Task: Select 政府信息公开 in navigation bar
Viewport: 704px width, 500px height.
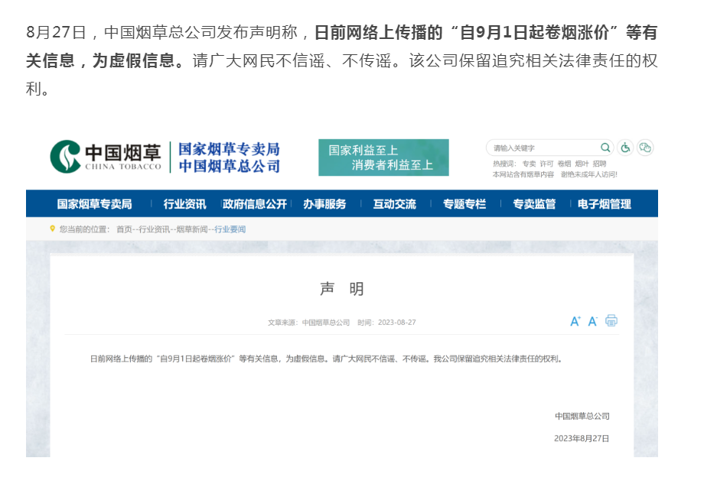Action: pyautogui.click(x=255, y=204)
